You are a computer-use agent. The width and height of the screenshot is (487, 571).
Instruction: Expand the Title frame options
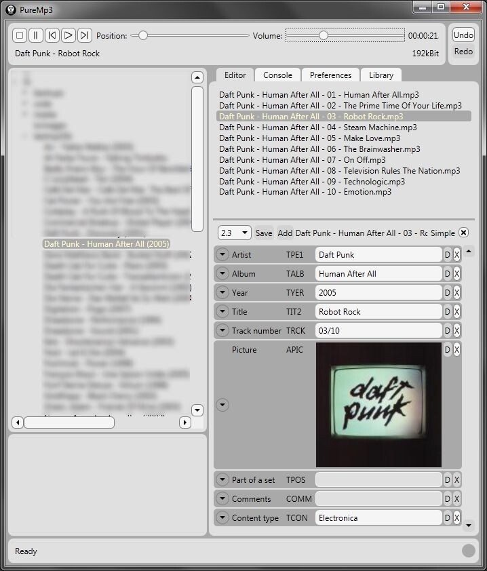tap(222, 311)
